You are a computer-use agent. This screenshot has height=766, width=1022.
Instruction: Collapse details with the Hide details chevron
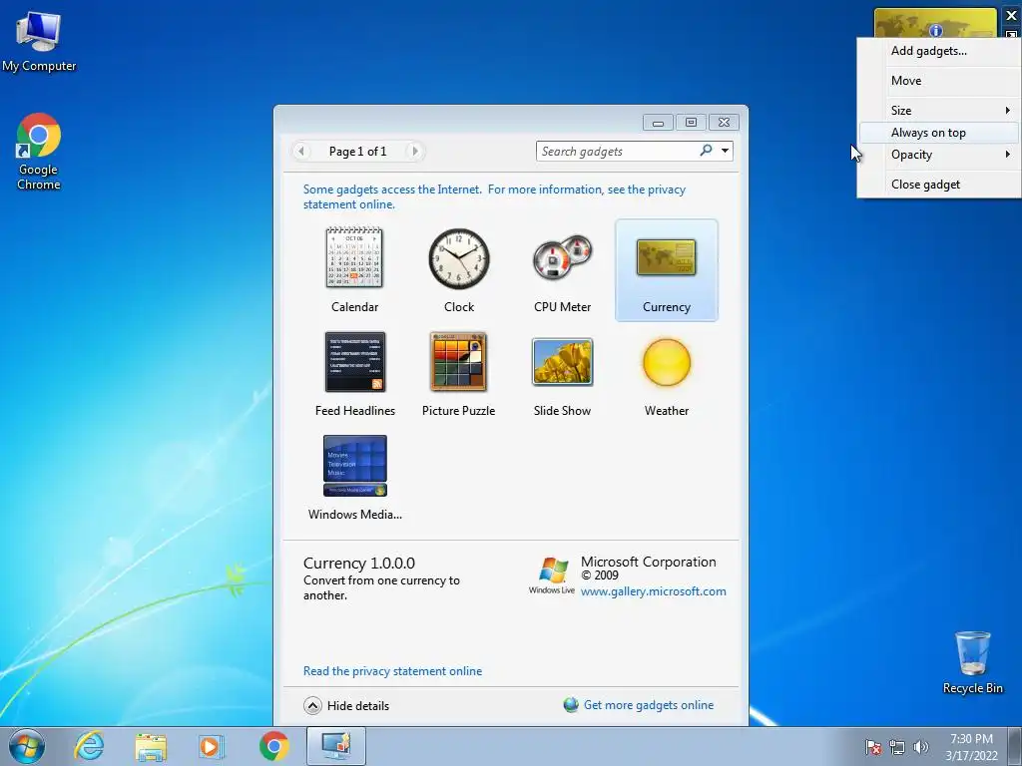(312, 705)
